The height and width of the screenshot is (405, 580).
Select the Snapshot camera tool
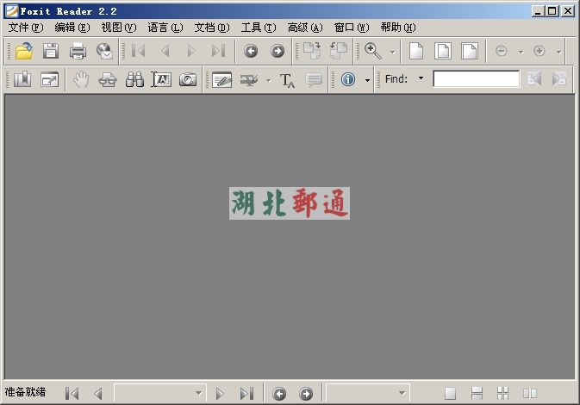188,79
